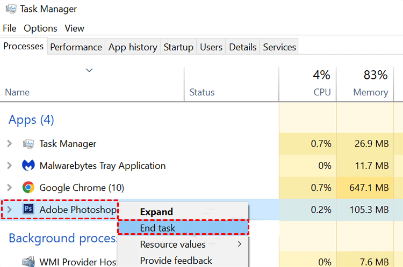Click the Malwarebytes Tray Application icon
Image resolution: width=403 pixels, height=267 pixels.
[x=28, y=166]
